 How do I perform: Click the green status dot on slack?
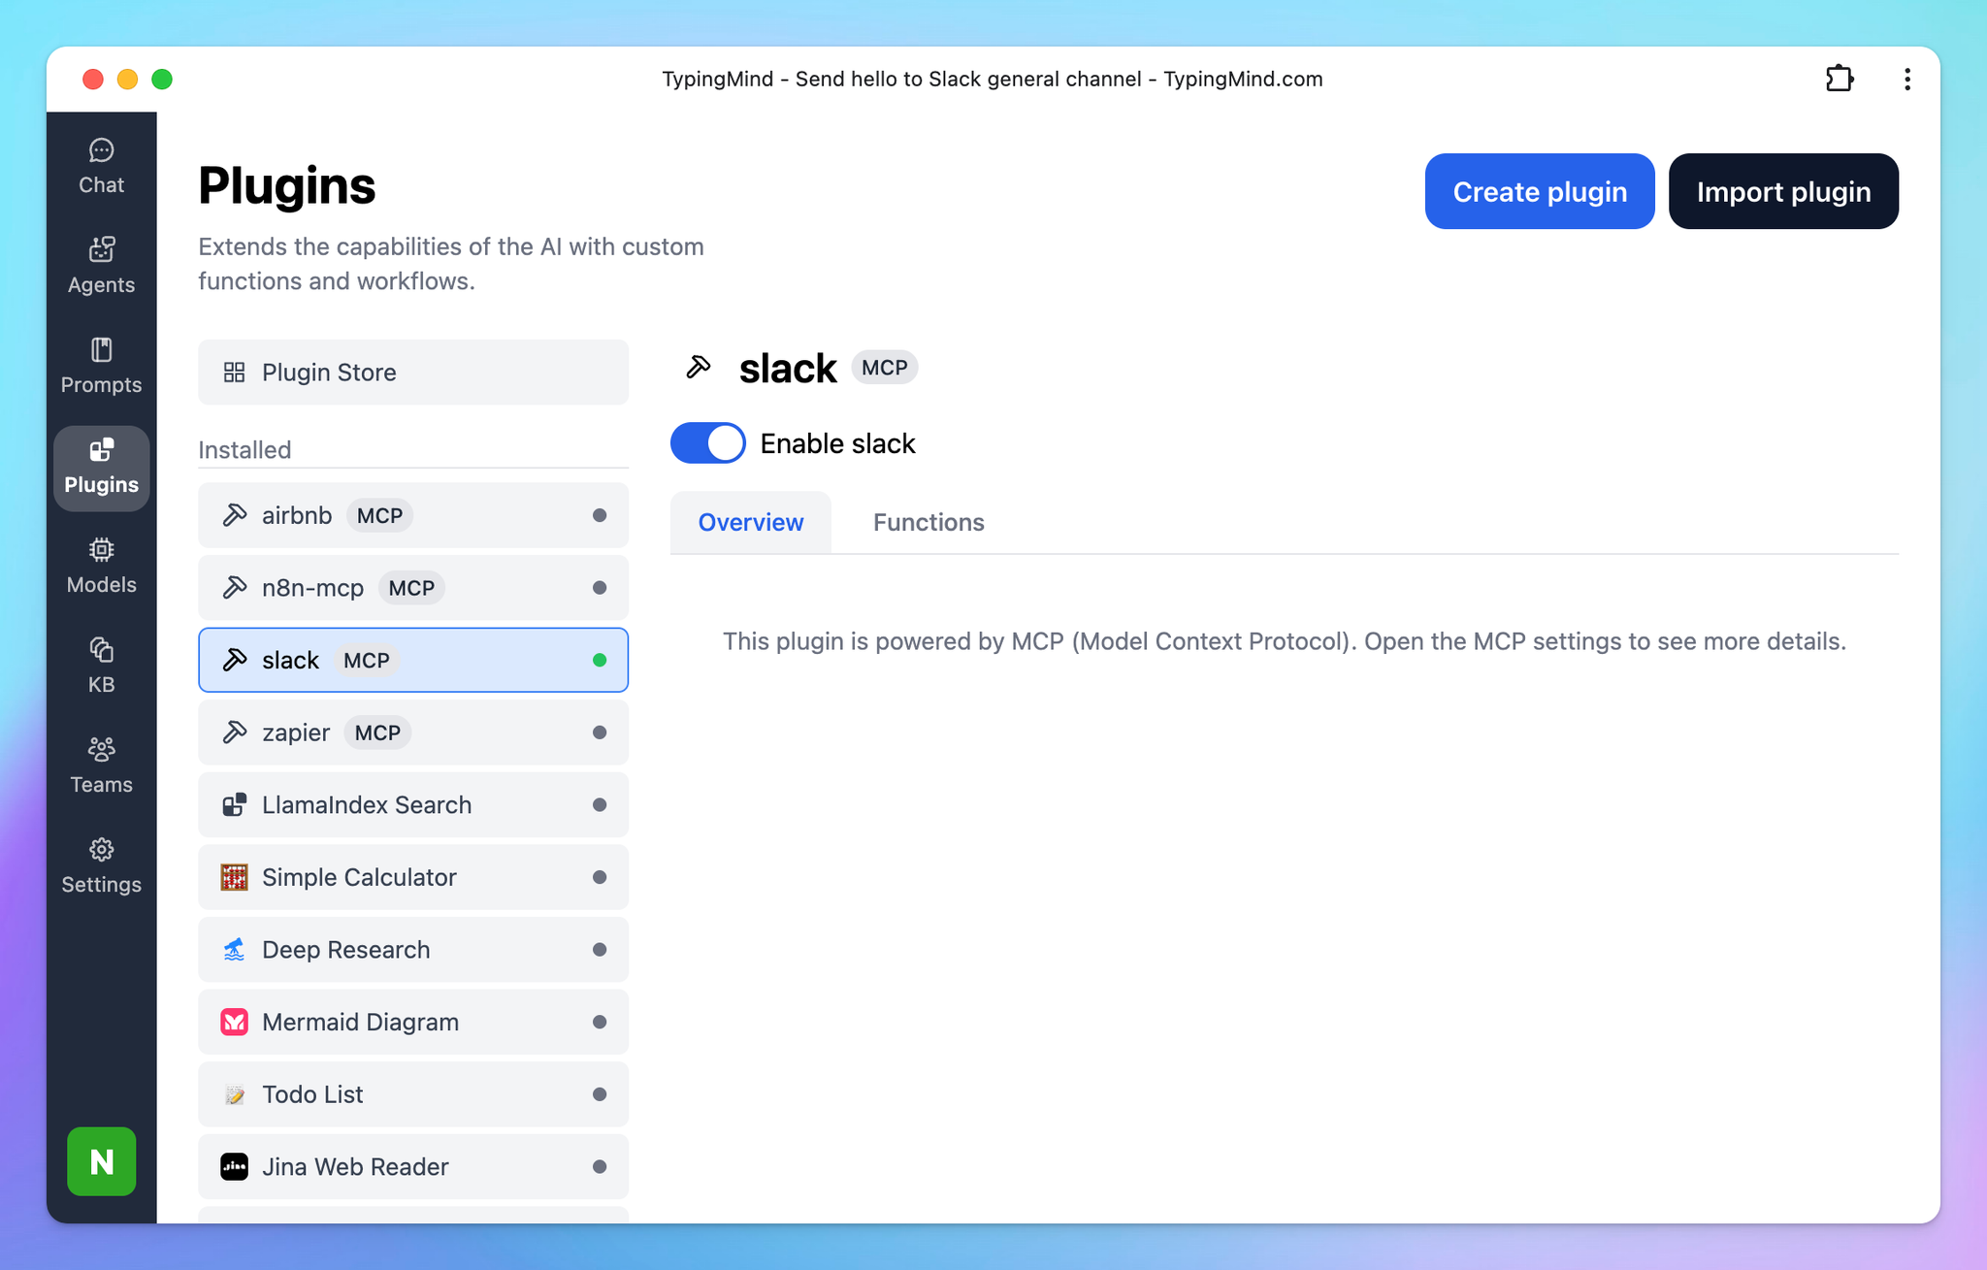[x=600, y=660]
